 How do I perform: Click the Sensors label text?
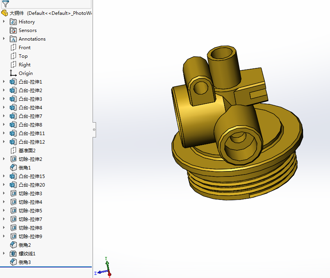28,30
